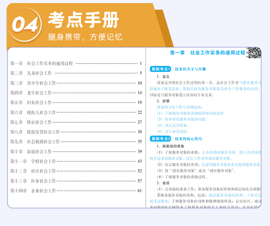Select the 第十三章 医务社会工作 contents row
This screenshot has height=226, width=270.
76,181
